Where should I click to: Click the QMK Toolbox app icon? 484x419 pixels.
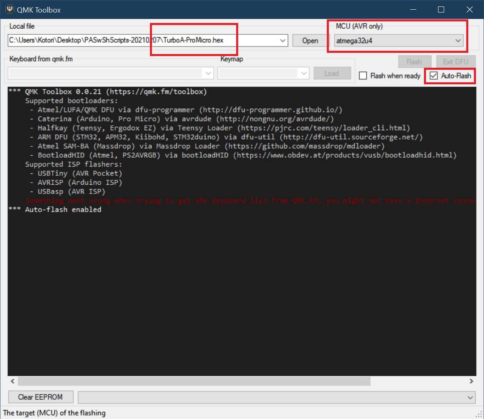click(10, 9)
